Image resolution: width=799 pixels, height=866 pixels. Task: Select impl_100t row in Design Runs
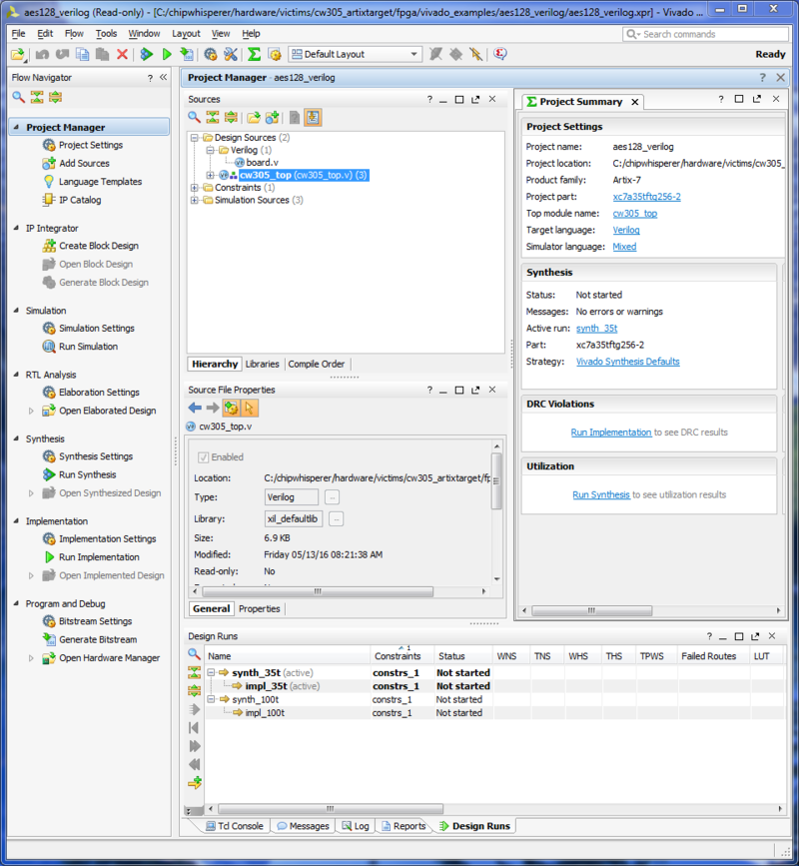point(494,713)
